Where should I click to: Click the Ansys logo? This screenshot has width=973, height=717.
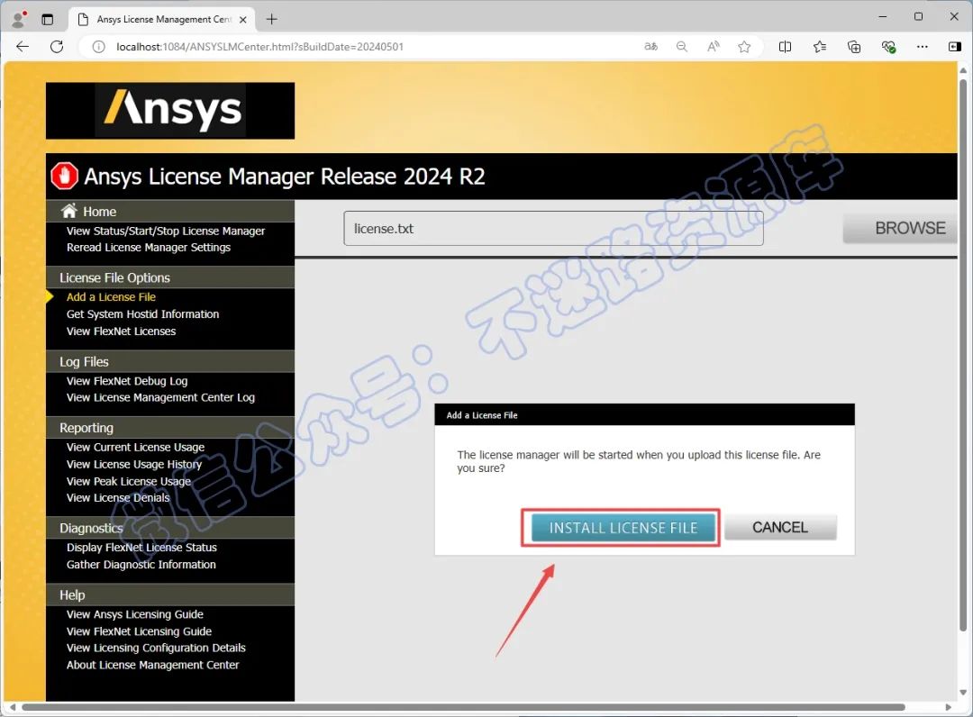(170, 111)
